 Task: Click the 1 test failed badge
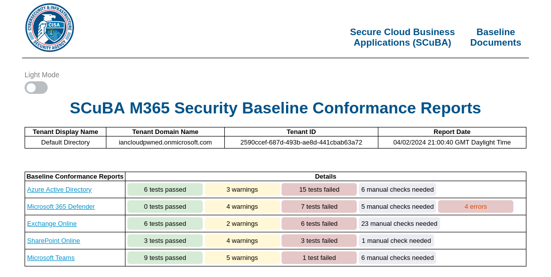[x=319, y=257]
